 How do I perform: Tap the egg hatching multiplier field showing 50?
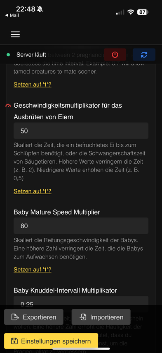tap(81, 131)
